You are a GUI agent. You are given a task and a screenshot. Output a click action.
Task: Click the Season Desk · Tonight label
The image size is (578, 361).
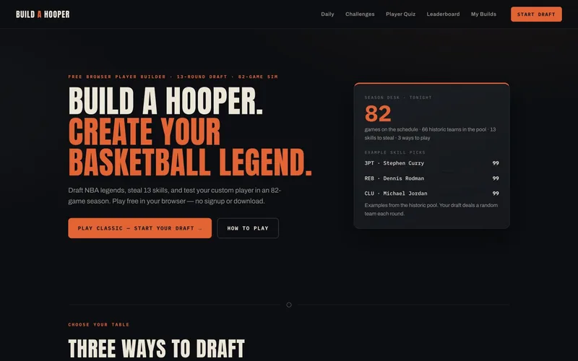tap(398, 97)
